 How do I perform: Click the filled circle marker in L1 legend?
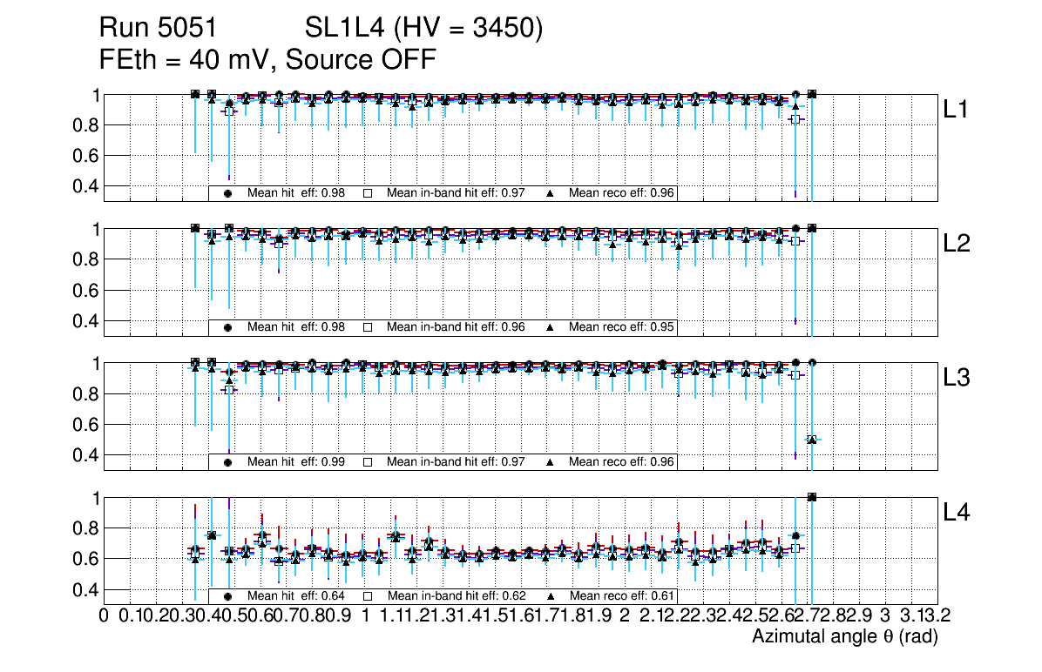(x=227, y=193)
